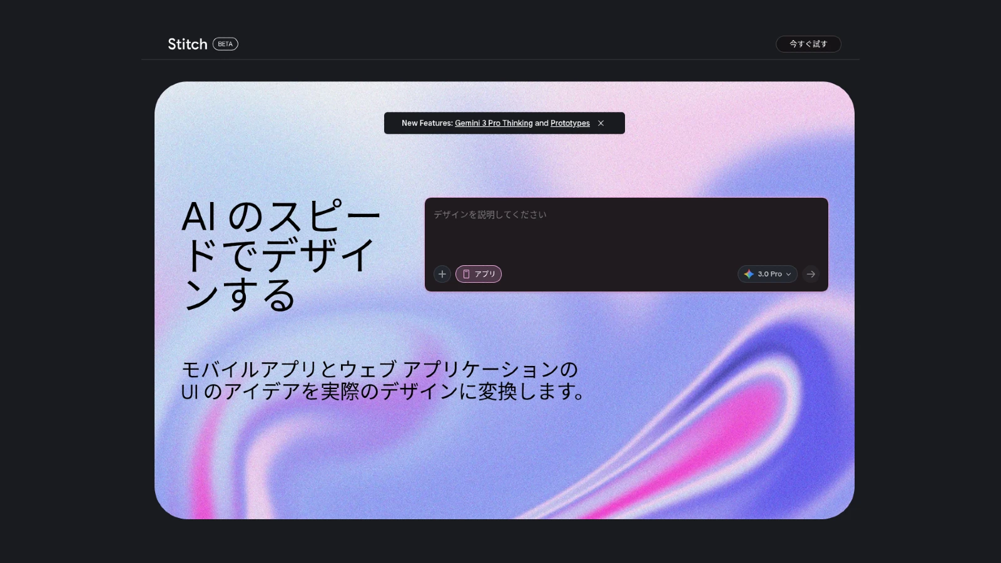The height and width of the screenshot is (563, 1001).
Task: Click empty space in prompt box toolbar
Action: point(619,274)
